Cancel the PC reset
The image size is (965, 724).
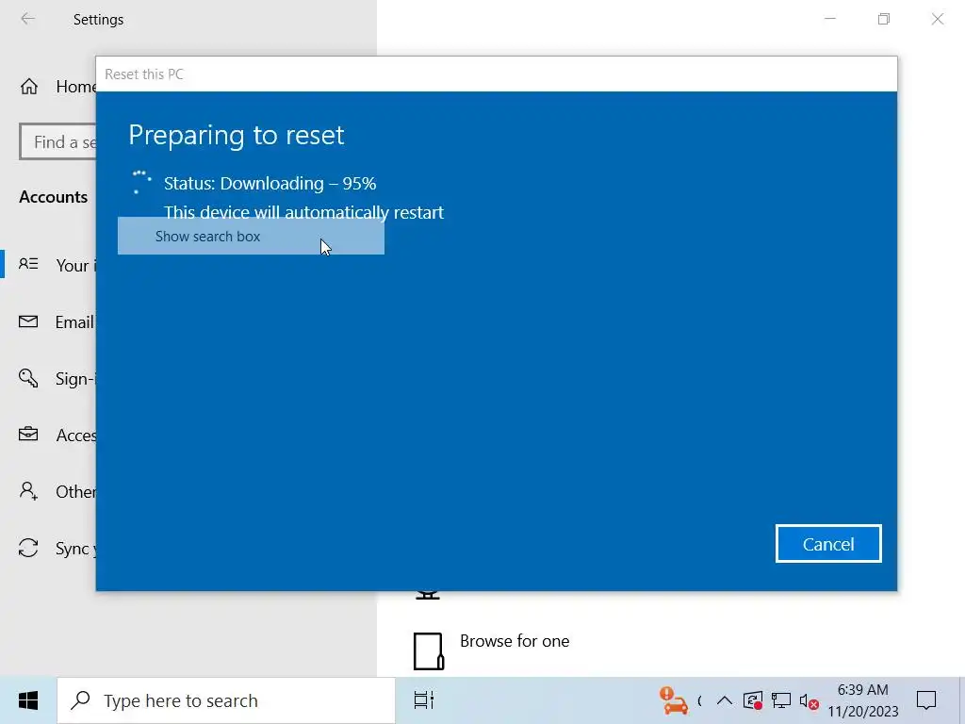828,544
